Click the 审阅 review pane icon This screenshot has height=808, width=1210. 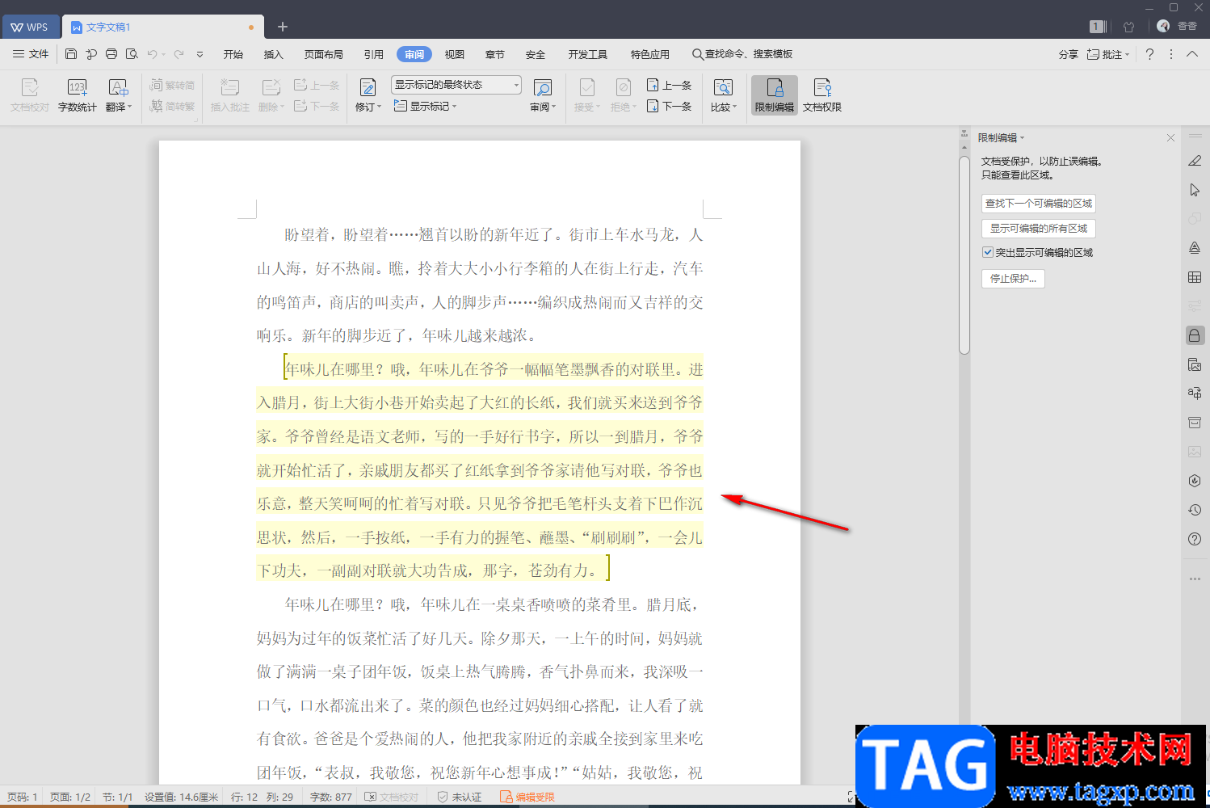[x=543, y=95]
